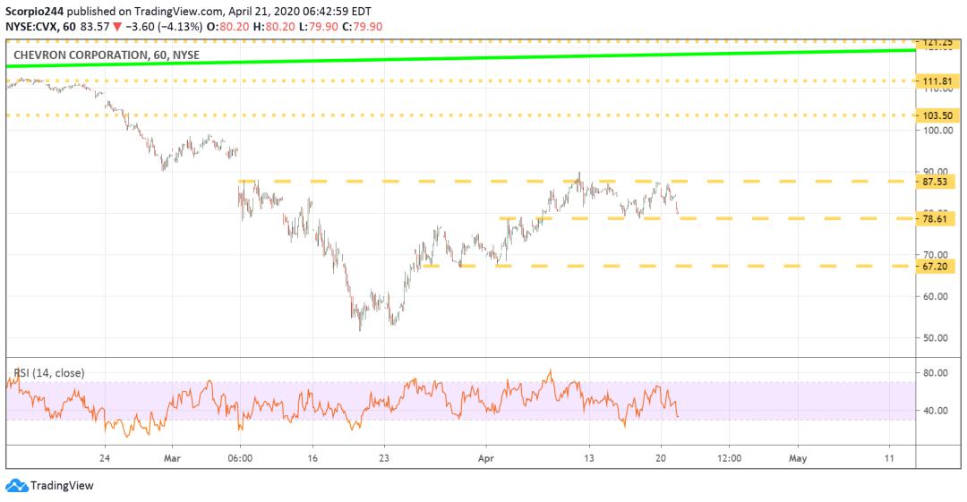Click the 103.50 price label

point(937,115)
